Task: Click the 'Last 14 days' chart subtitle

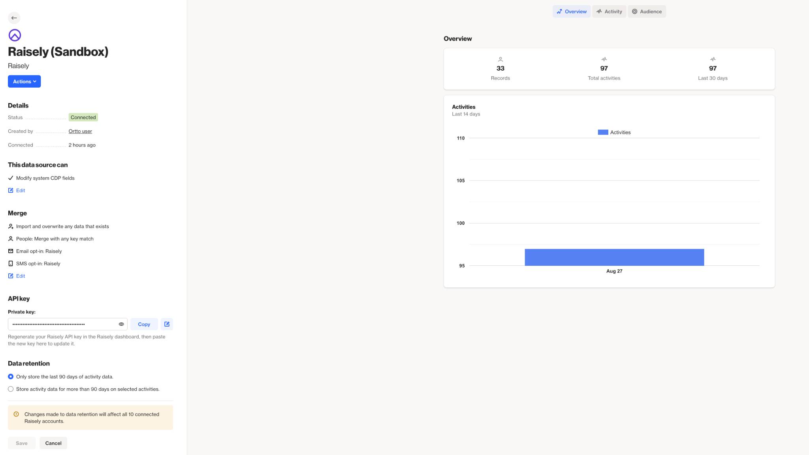Action: (x=466, y=114)
